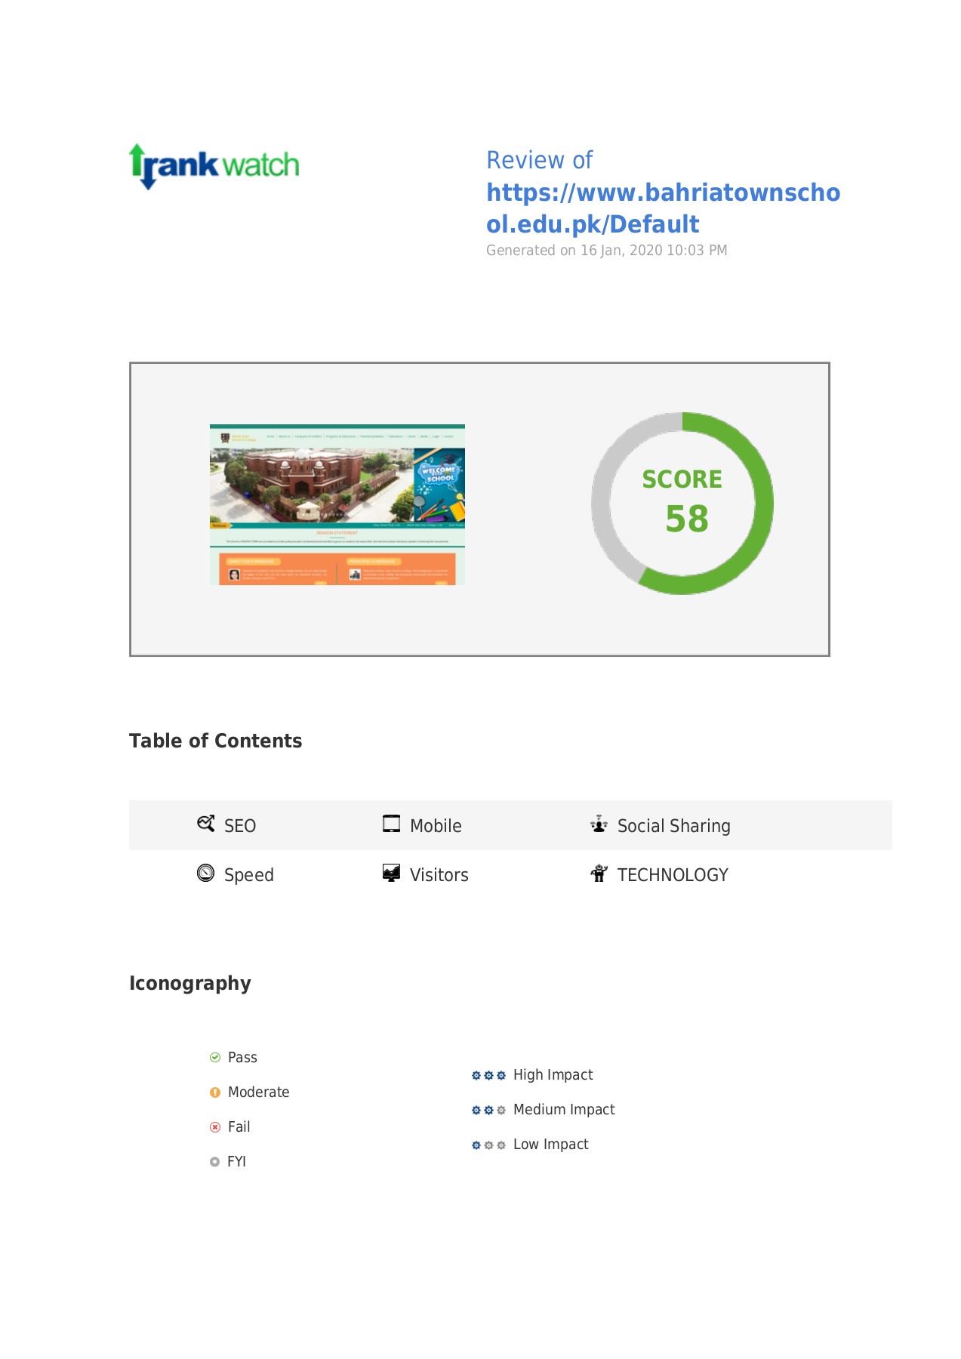Click the red Fail cross icon
This screenshot has height=1359, width=961.
215,1127
